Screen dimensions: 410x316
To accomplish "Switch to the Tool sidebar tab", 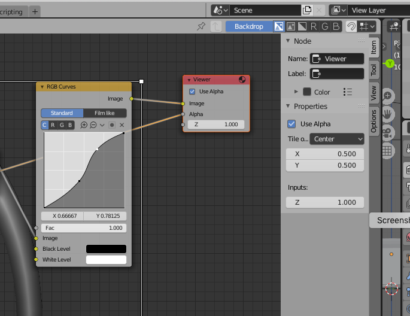I will tap(373, 70).
